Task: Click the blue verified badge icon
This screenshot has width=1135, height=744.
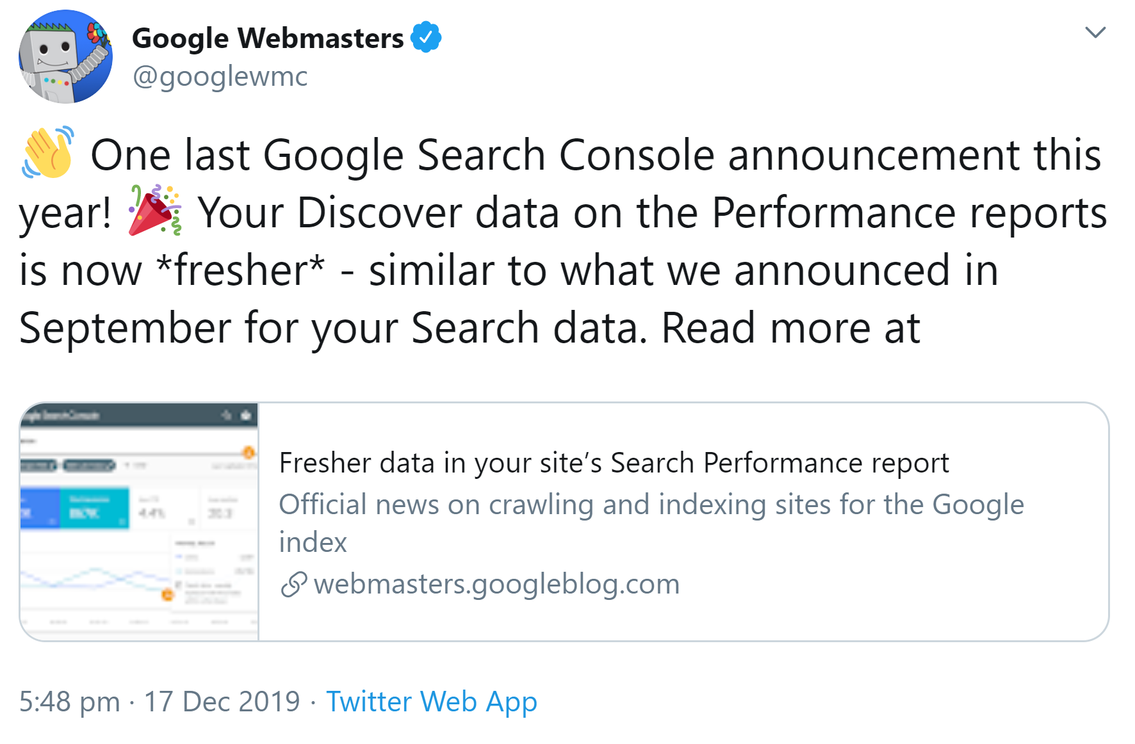Action: pyautogui.click(x=425, y=37)
